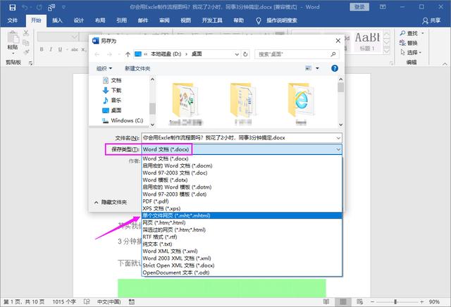Choose RTF 格式 (*.rtf) option

click(242, 237)
